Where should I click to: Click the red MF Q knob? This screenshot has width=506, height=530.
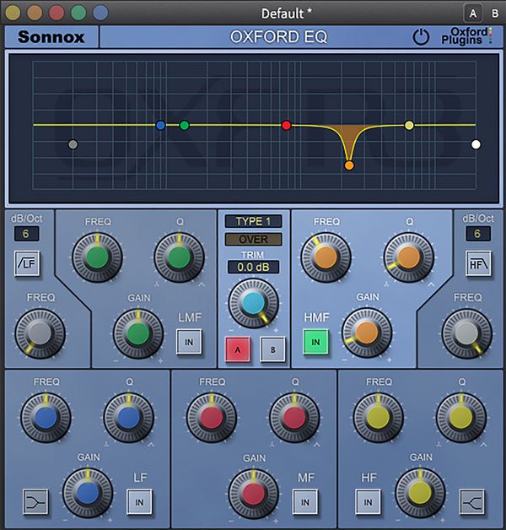point(294,418)
